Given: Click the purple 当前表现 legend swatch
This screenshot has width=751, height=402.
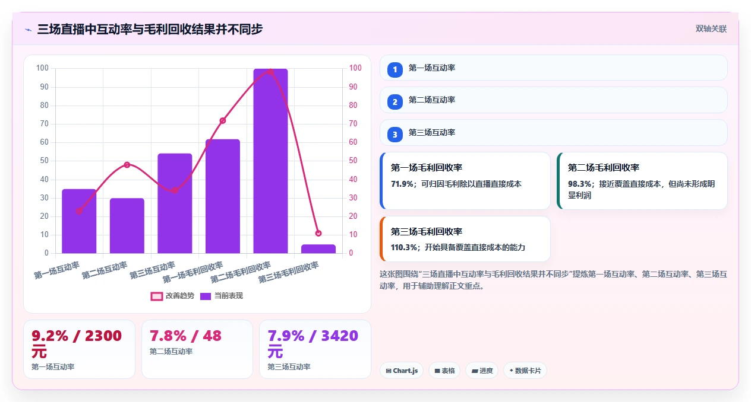Looking at the screenshot, I should point(206,296).
